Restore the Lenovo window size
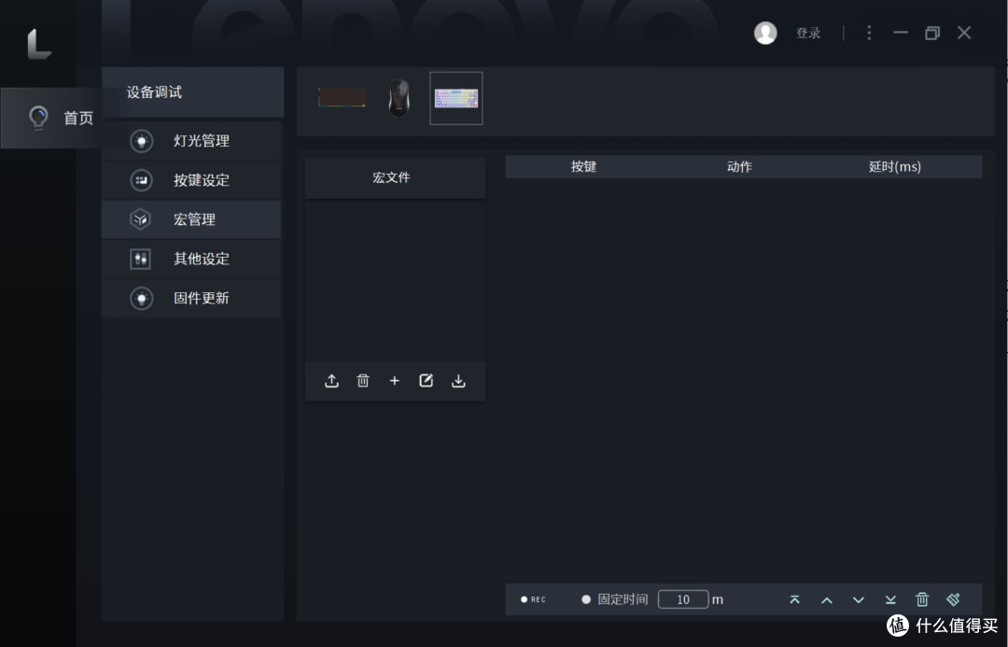The image size is (1008, 647). point(932,33)
